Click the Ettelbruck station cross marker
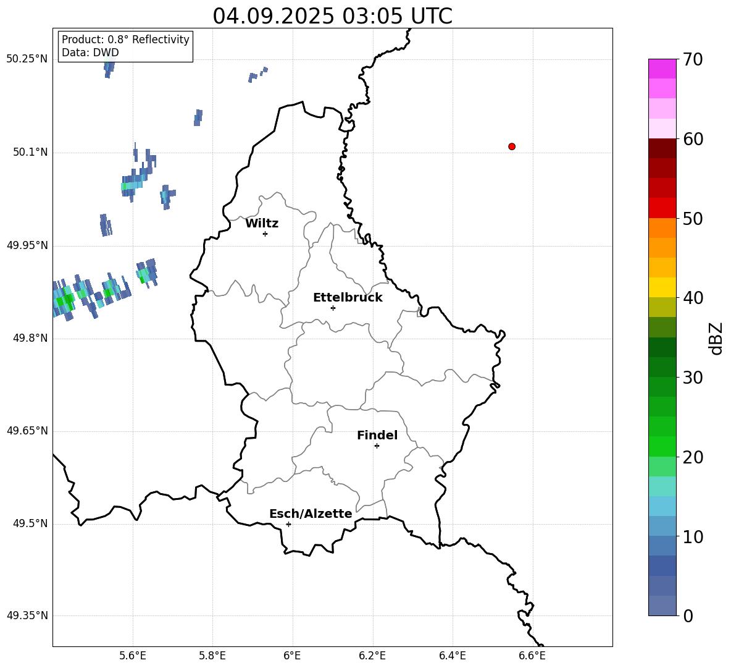Image resolution: width=731 pixels, height=668 pixels. click(x=333, y=308)
